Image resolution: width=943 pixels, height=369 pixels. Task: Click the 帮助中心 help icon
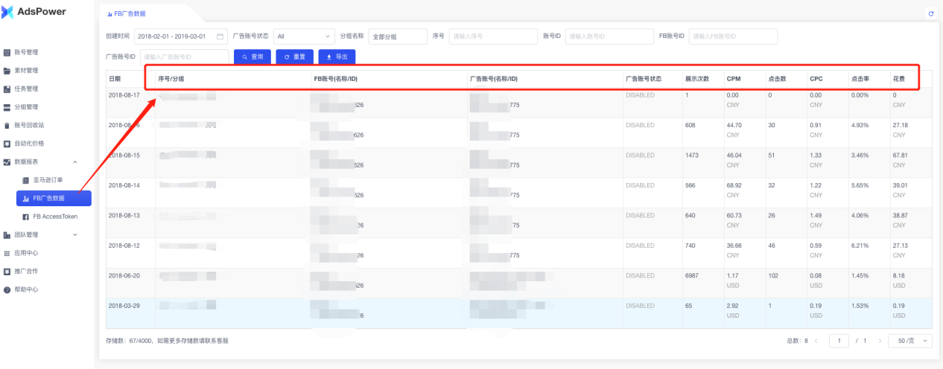click(x=7, y=289)
